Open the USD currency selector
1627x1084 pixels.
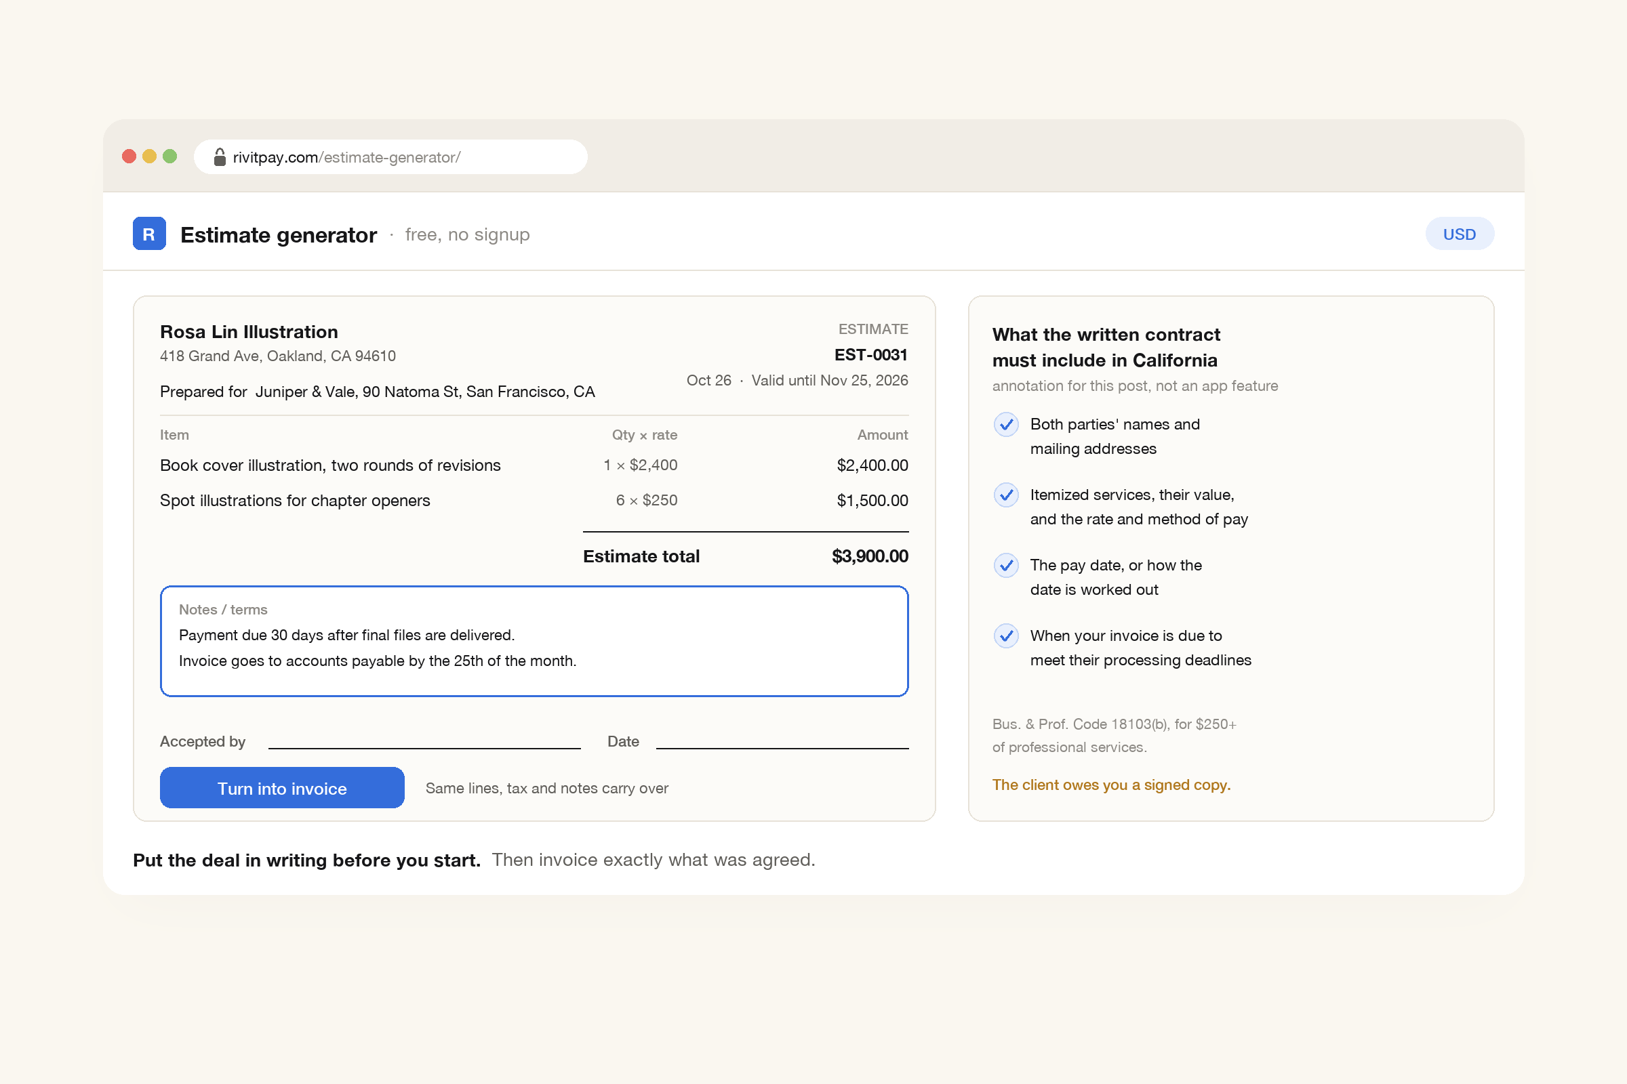click(1460, 234)
